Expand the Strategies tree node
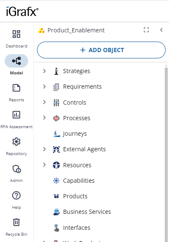This screenshot has height=242, width=169. coord(44,71)
